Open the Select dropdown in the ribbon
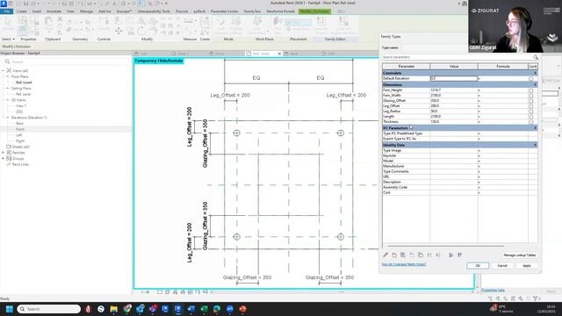 pyautogui.click(x=8, y=39)
